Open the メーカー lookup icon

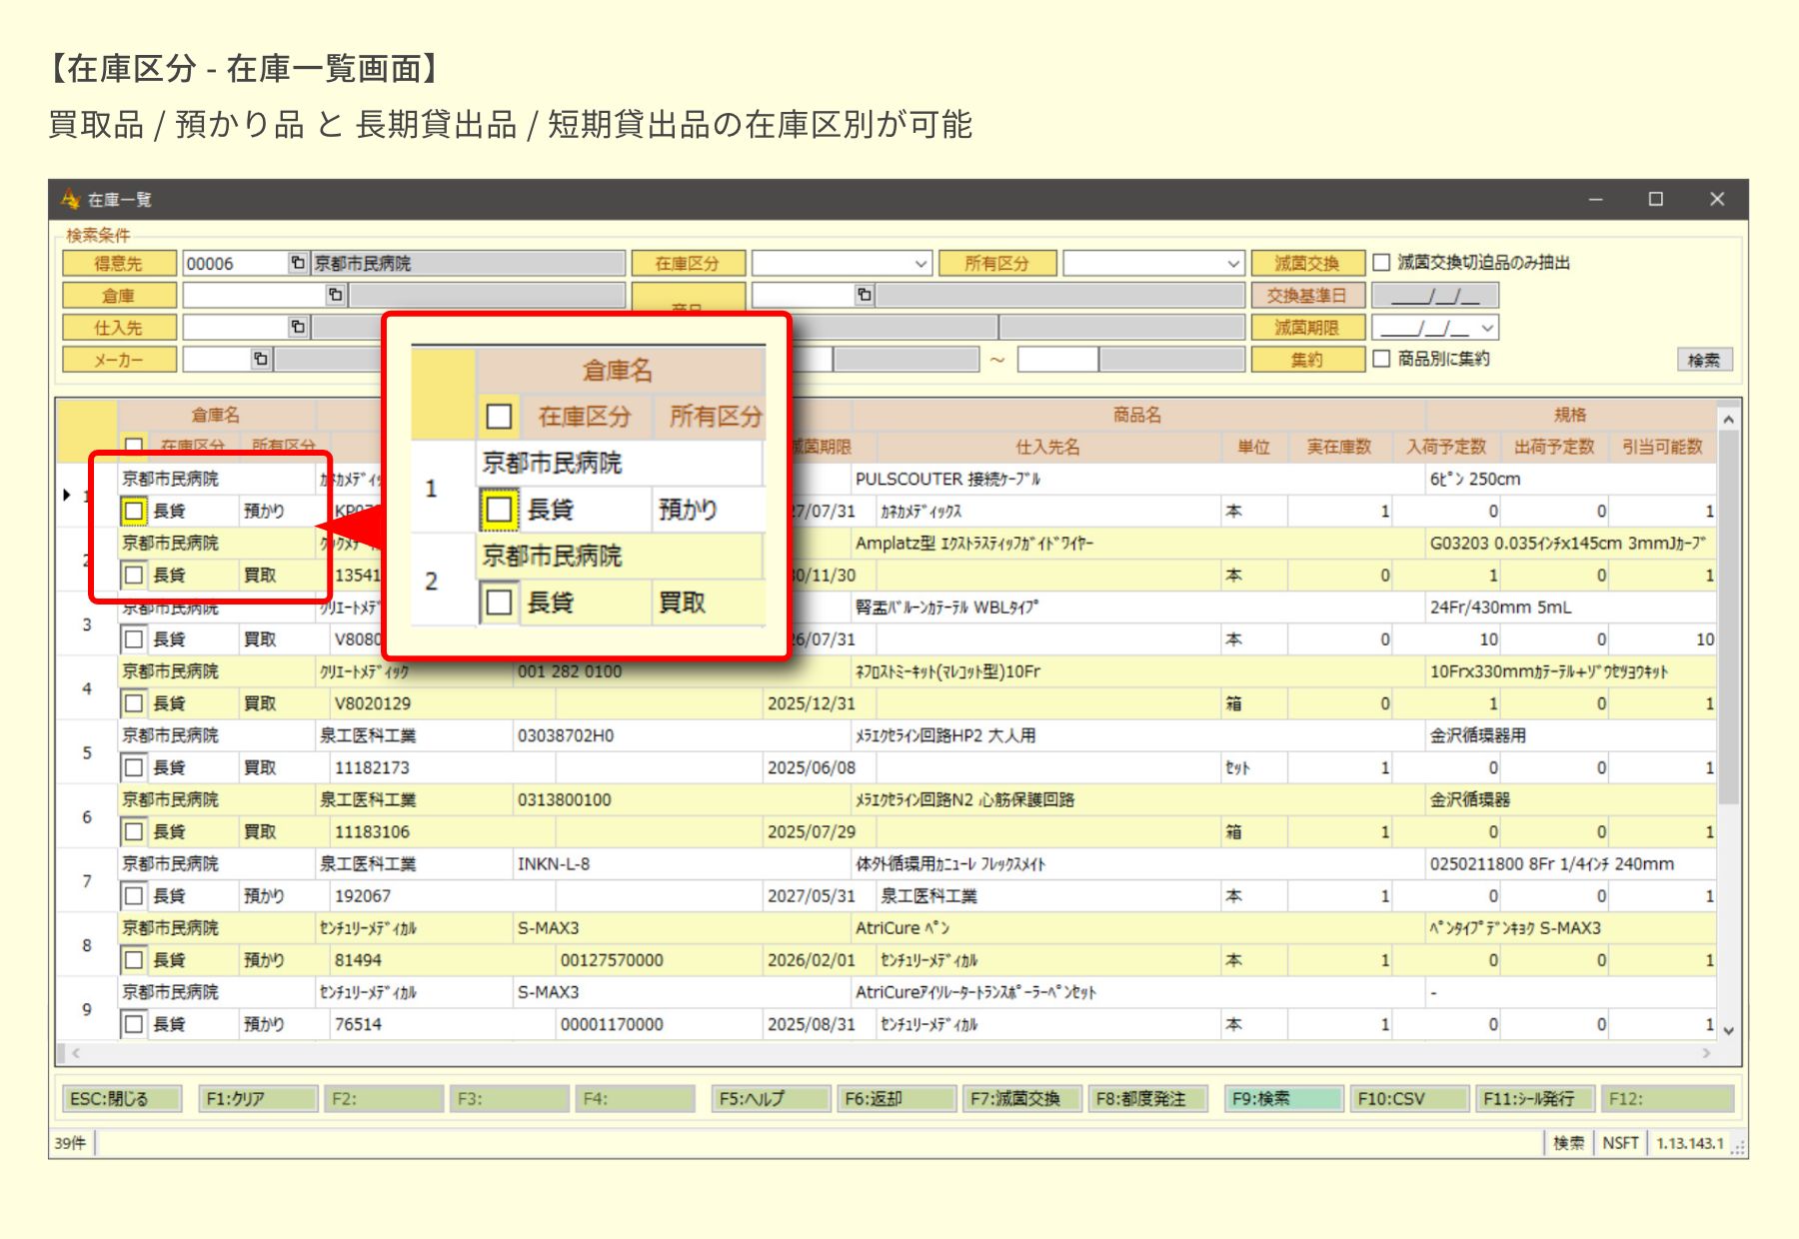(x=260, y=359)
